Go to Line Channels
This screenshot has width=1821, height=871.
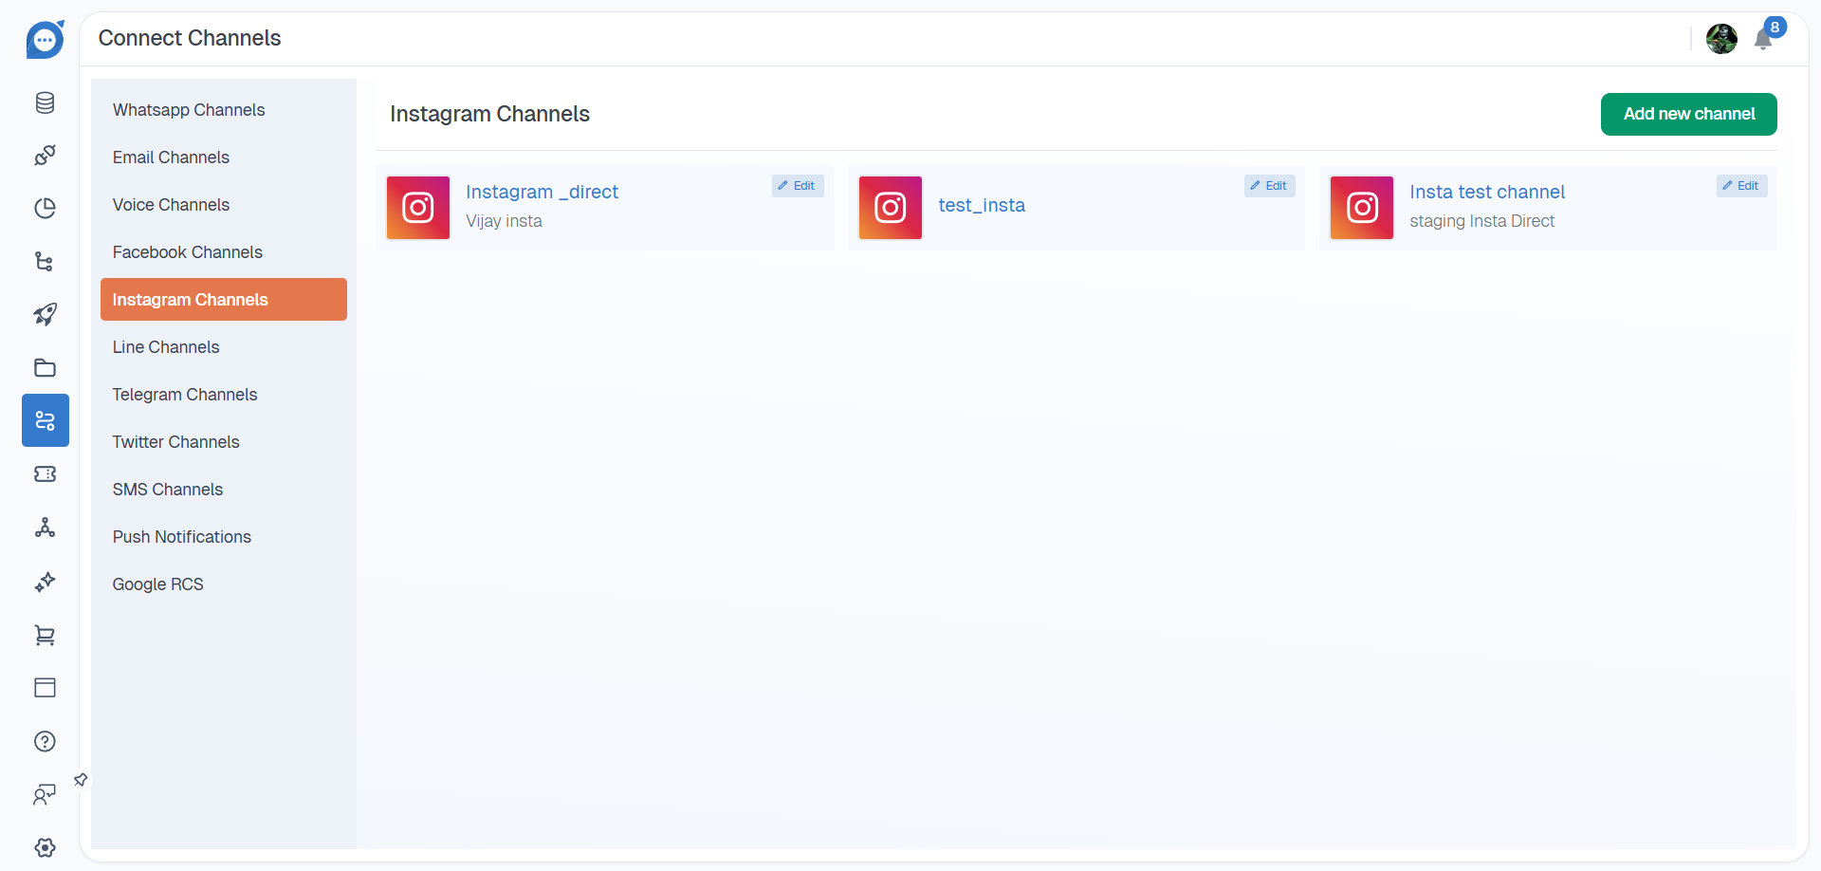coord(224,347)
